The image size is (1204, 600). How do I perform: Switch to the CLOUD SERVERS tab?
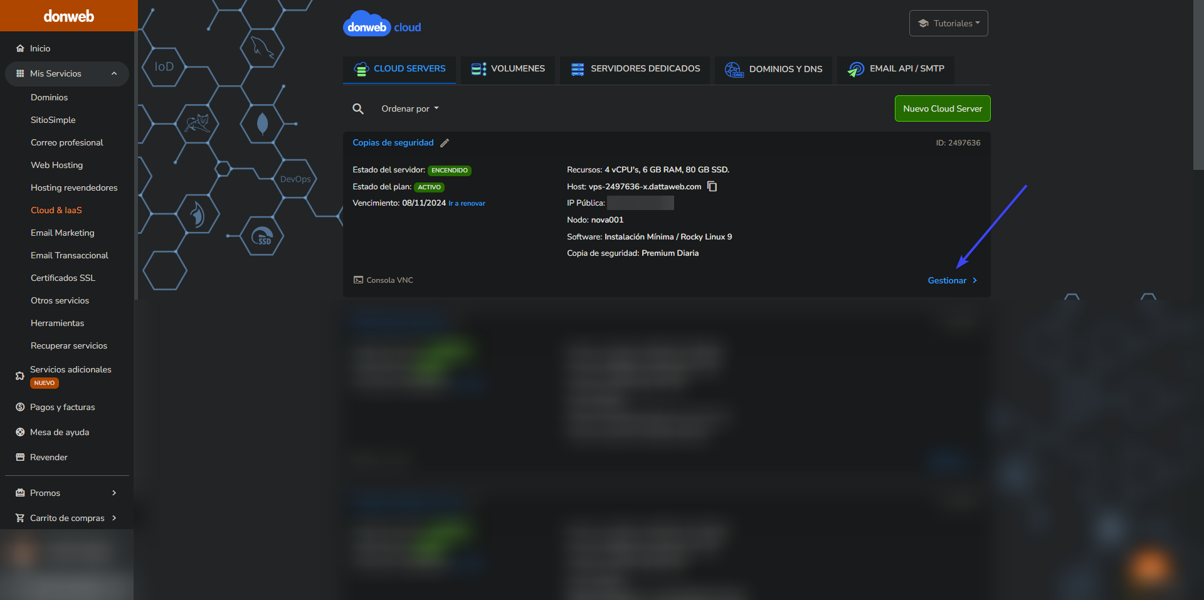(399, 69)
